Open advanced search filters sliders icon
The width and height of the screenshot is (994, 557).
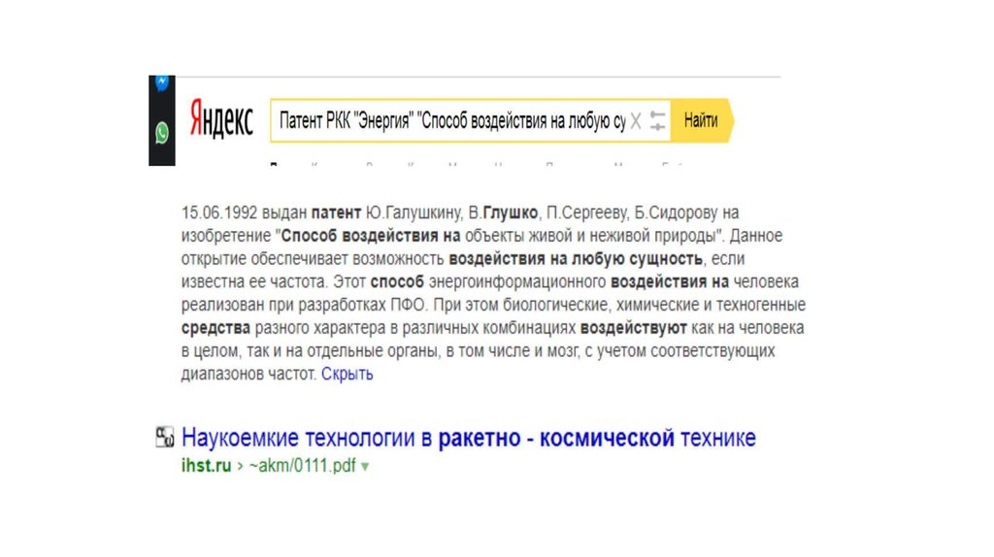tap(658, 121)
